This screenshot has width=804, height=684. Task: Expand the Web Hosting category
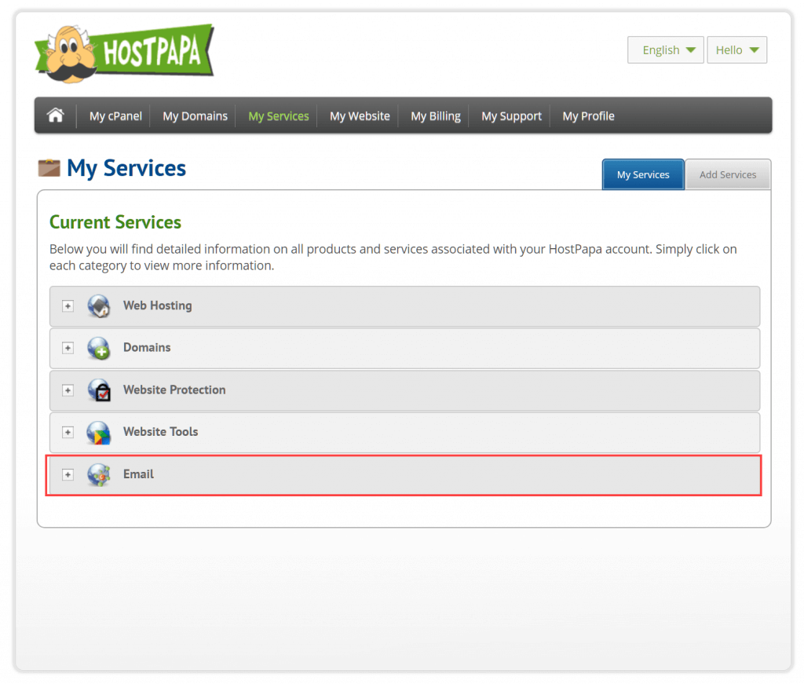[68, 305]
